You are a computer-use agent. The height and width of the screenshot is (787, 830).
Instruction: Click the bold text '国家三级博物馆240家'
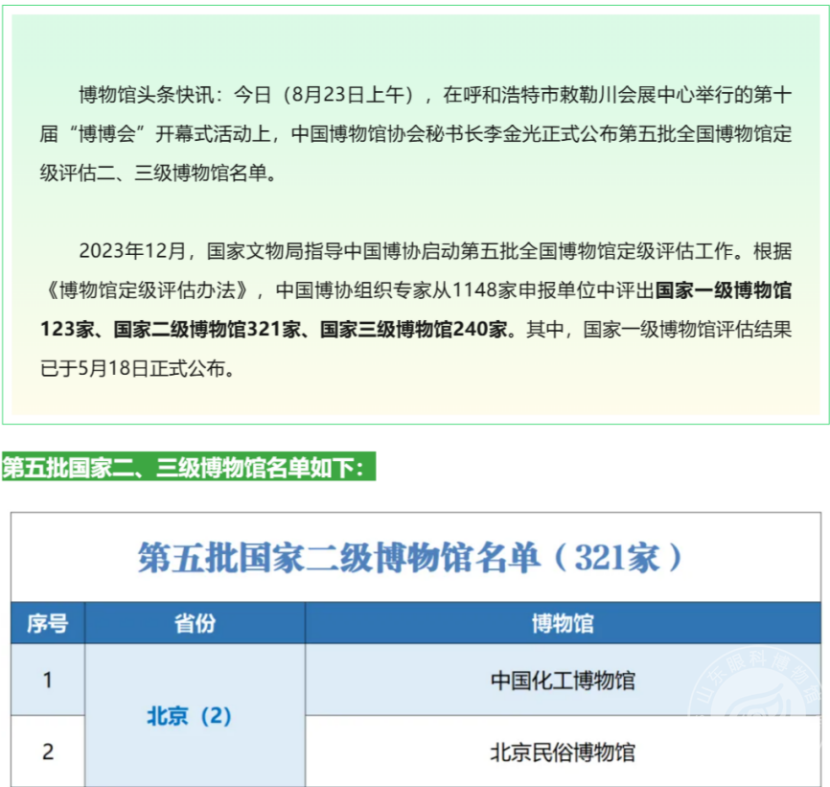(414, 329)
